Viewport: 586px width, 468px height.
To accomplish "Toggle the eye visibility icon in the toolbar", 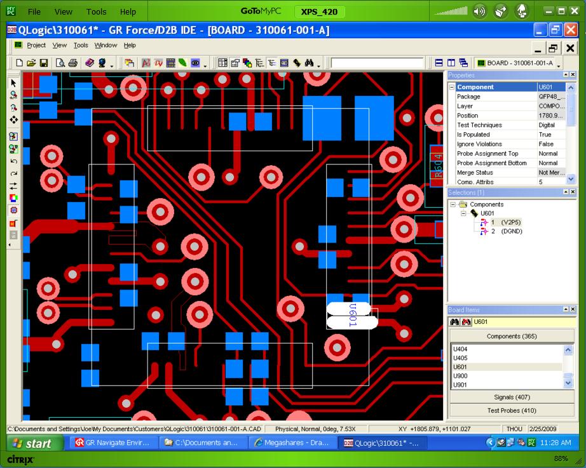I will (x=195, y=63).
